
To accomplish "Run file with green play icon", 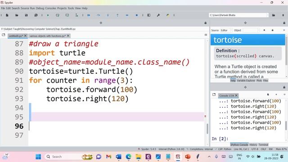I will click(x=48, y=15).
